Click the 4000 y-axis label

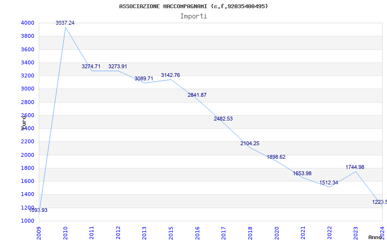28,23
